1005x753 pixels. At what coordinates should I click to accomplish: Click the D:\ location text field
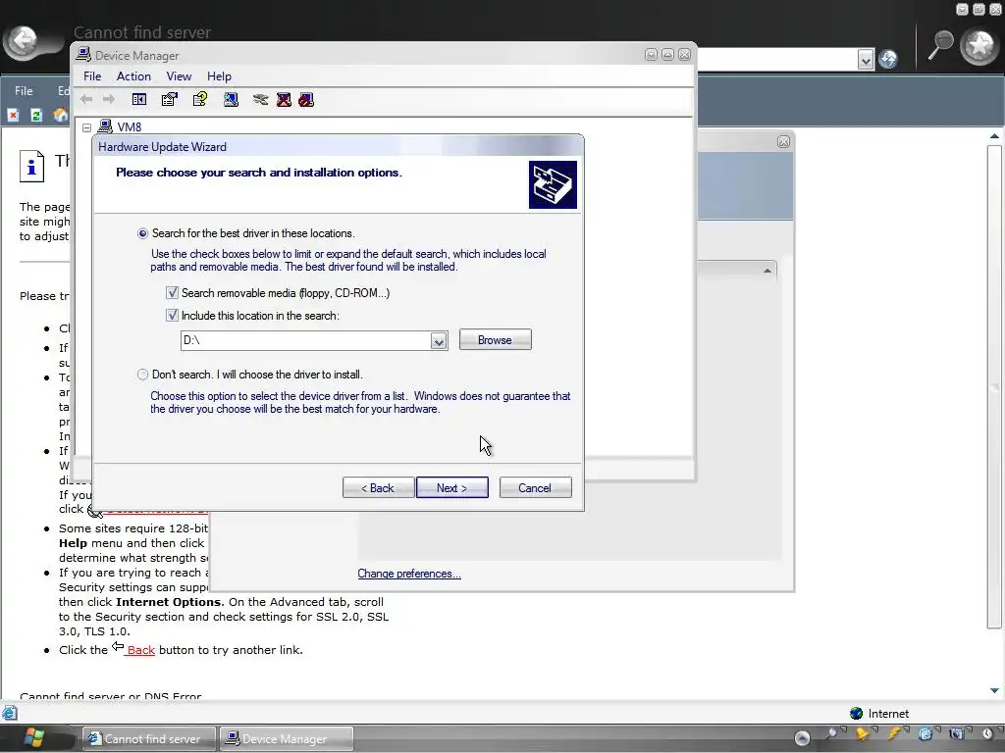306,340
